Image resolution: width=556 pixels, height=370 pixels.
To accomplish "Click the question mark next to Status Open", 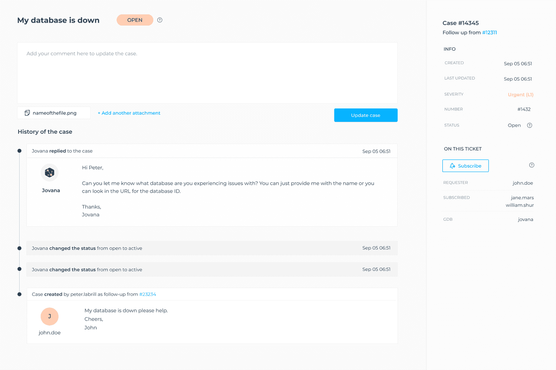I will [530, 125].
